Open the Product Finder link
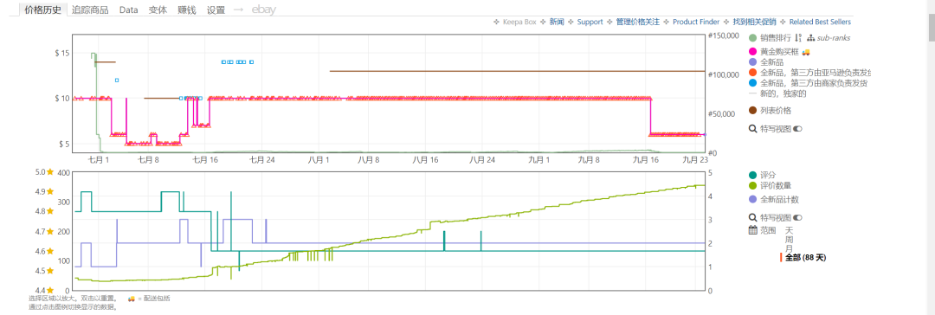The height and width of the screenshot is (315, 935). click(696, 22)
